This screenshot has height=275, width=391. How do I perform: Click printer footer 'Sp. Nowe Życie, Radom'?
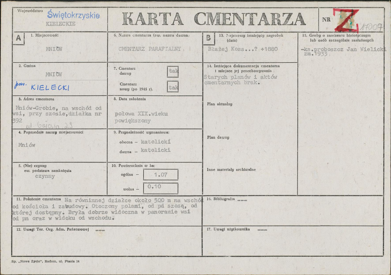coord(45,261)
